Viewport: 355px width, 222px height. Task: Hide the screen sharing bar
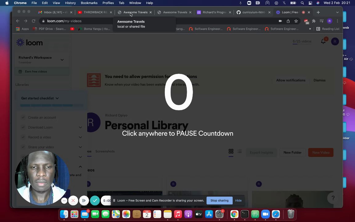238,200
